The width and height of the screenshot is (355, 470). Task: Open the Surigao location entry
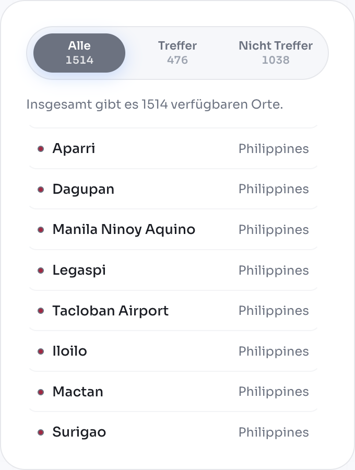click(79, 432)
